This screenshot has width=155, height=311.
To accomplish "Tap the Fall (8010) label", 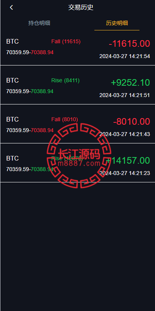I will [x=64, y=119].
